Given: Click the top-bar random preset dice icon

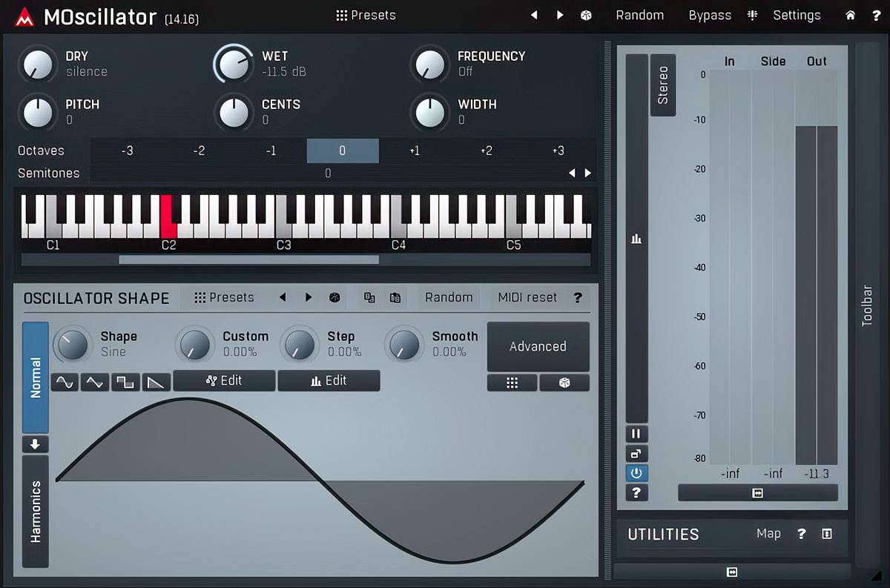Looking at the screenshot, I should 586,15.
